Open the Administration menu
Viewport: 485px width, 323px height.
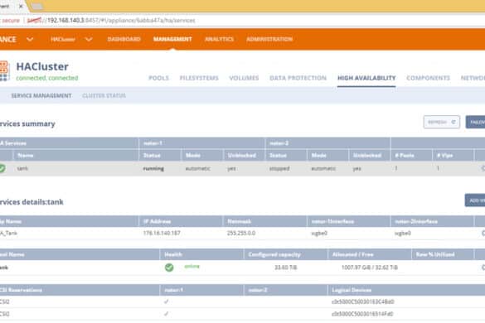coord(269,39)
